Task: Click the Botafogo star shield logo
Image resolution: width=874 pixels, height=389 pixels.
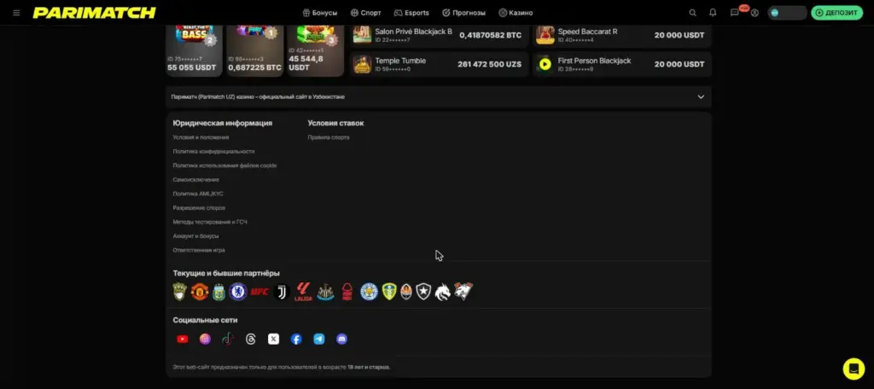Action: (424, 292)
